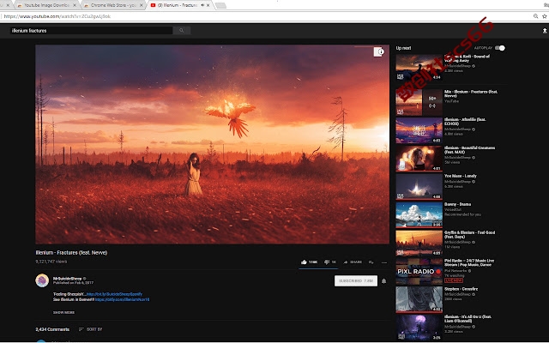This screenshot has height=343, width=549.
Task: Like the video with thumbs-up icon
Action: pos(304,262)
